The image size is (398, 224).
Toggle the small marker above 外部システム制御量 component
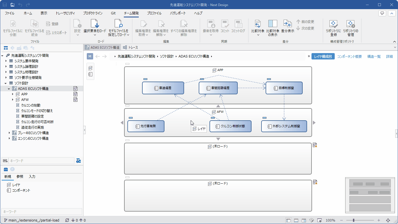265,118
